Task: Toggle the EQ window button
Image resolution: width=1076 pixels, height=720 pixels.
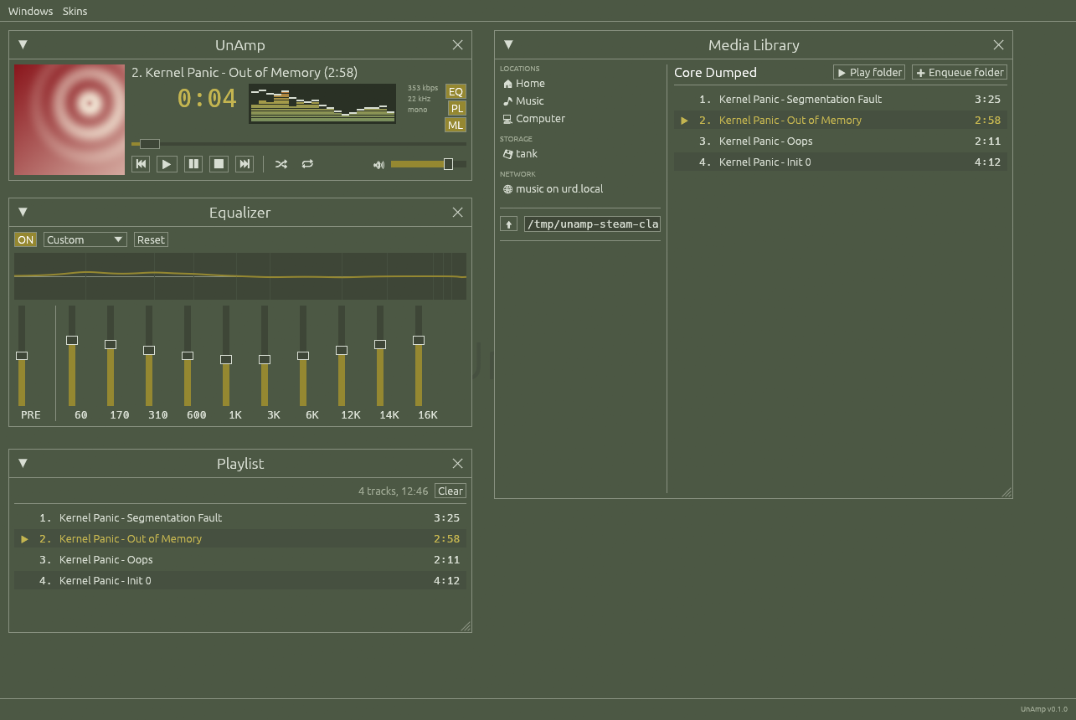Action: click(456, 92)
